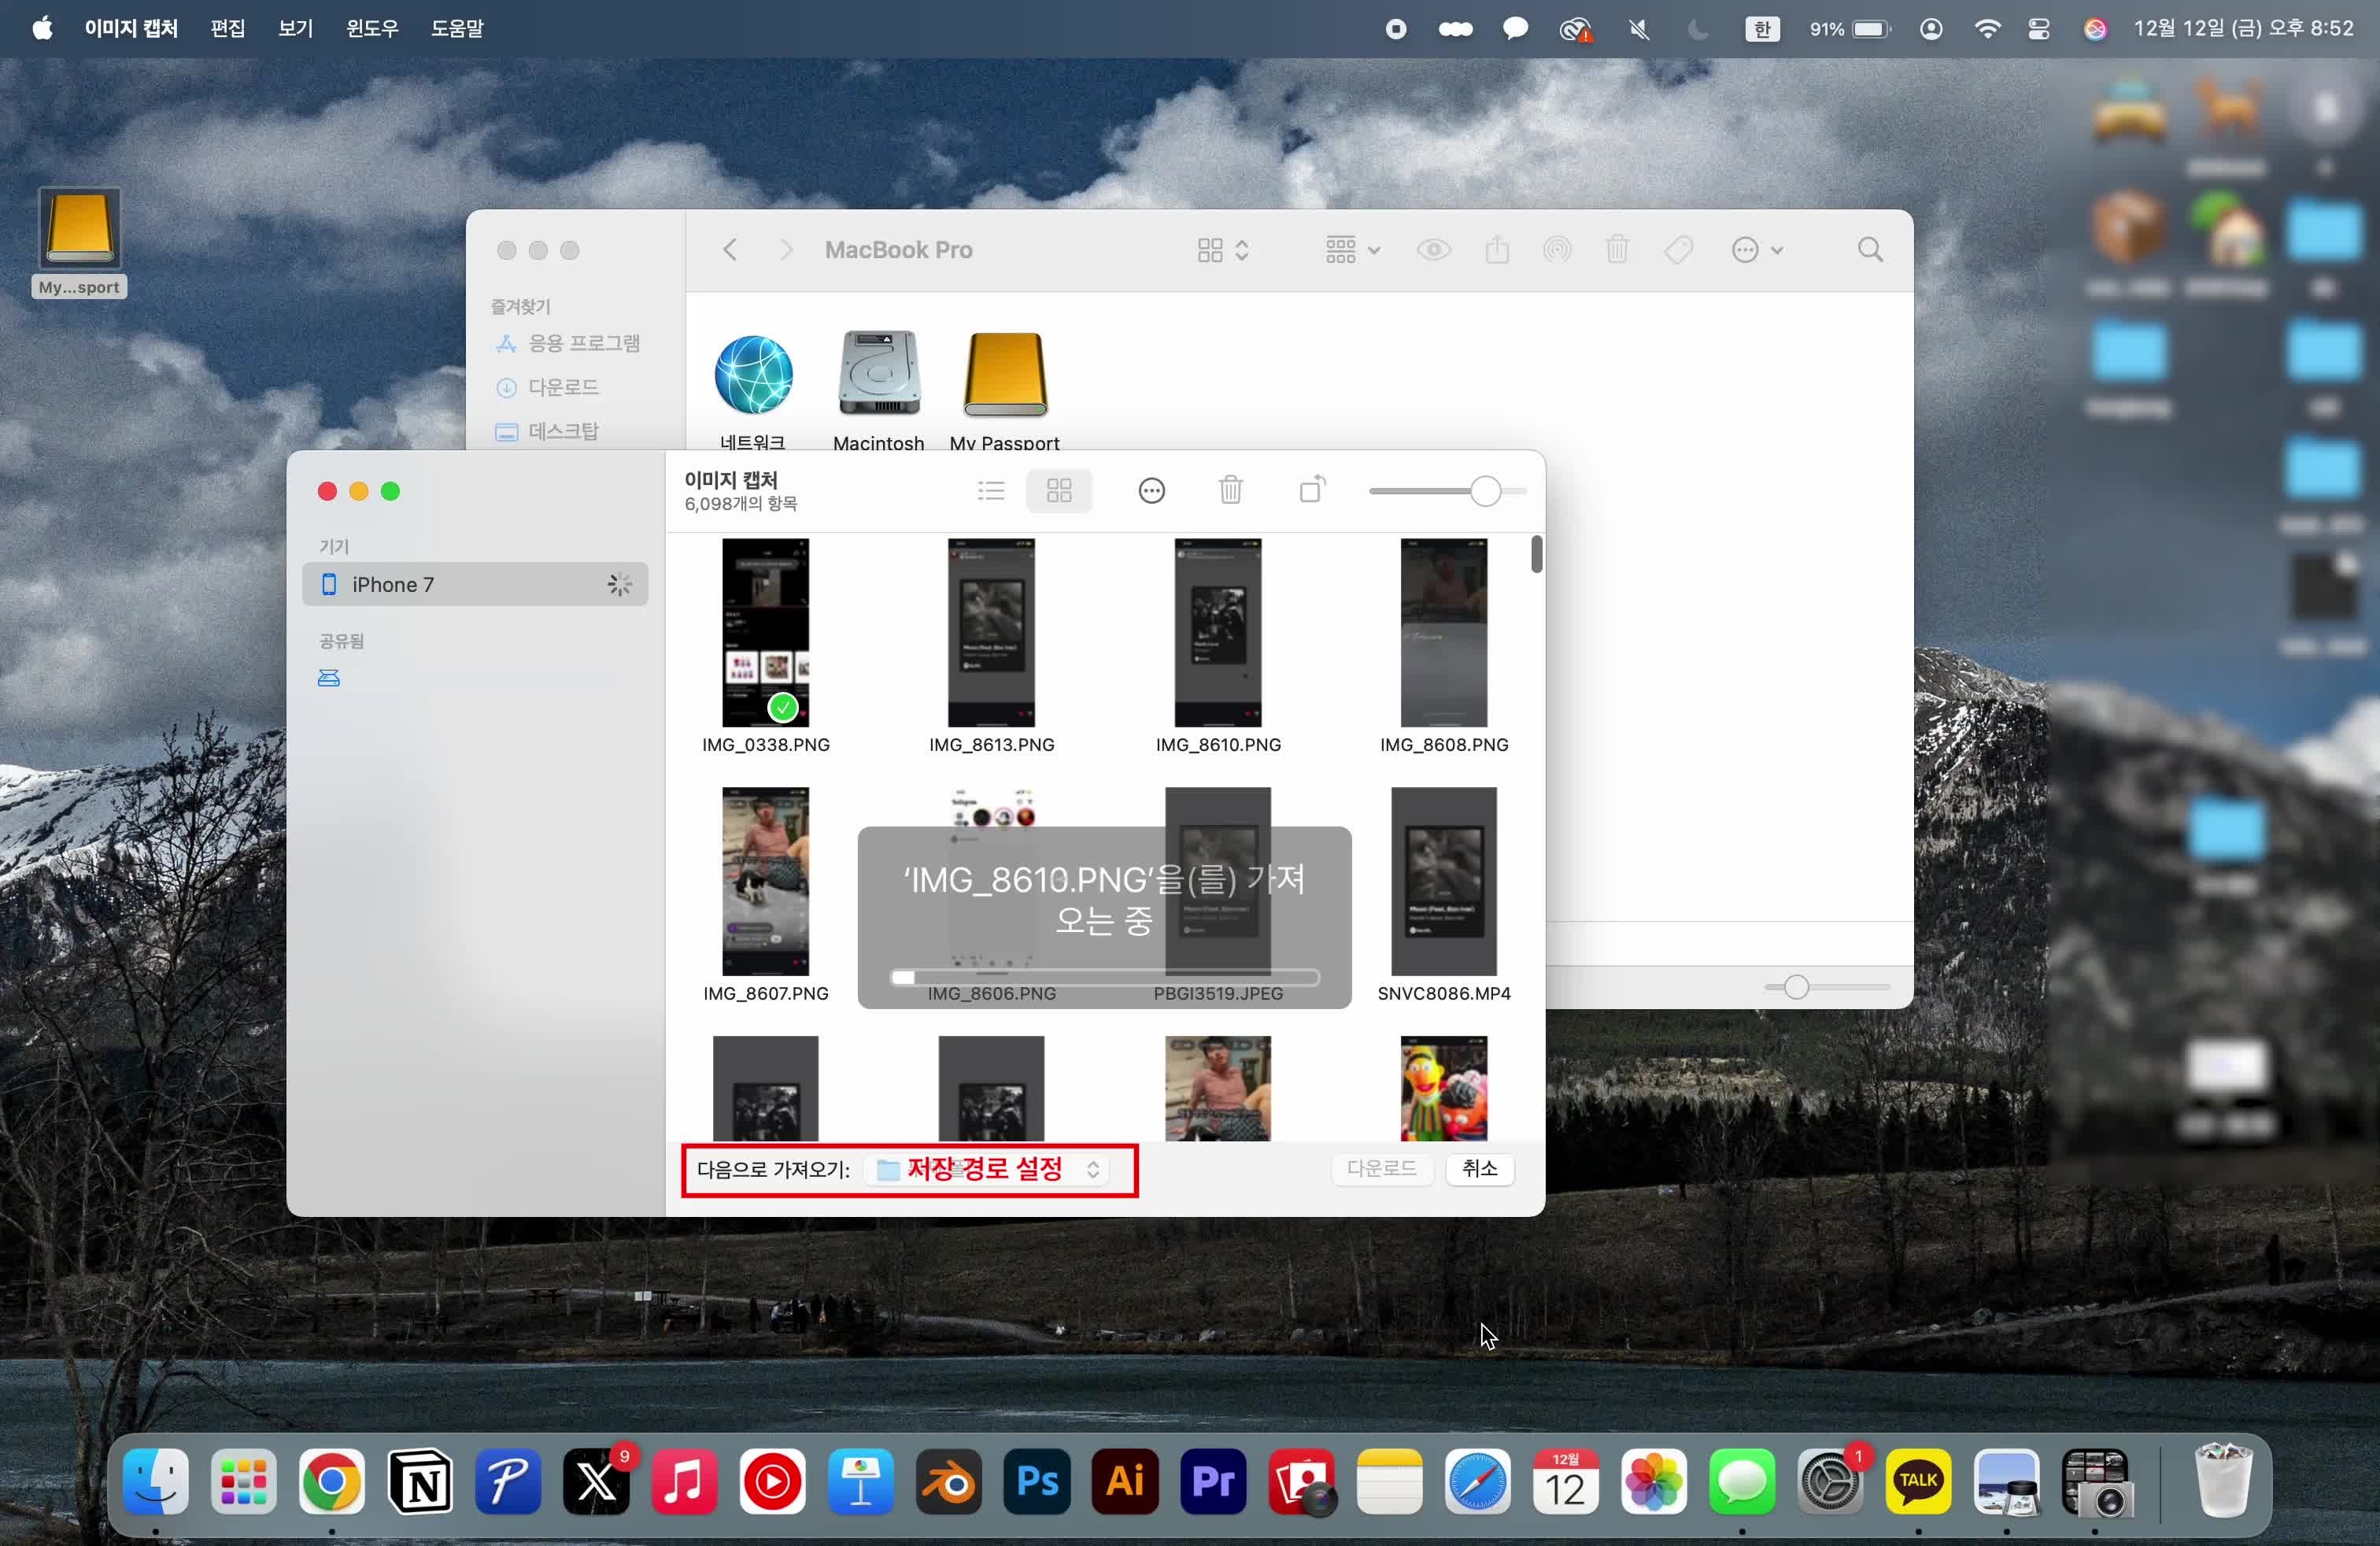Open Illustrator from the Dock

tap(1125, 1482)
